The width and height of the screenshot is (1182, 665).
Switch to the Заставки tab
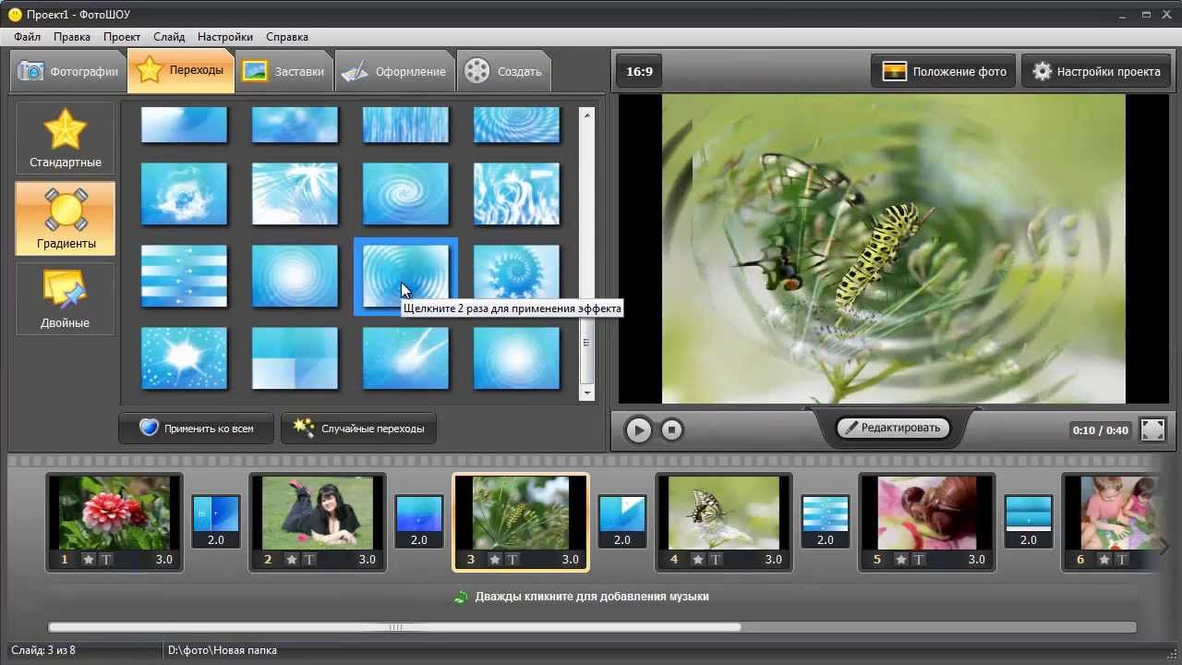pos(283,71)
